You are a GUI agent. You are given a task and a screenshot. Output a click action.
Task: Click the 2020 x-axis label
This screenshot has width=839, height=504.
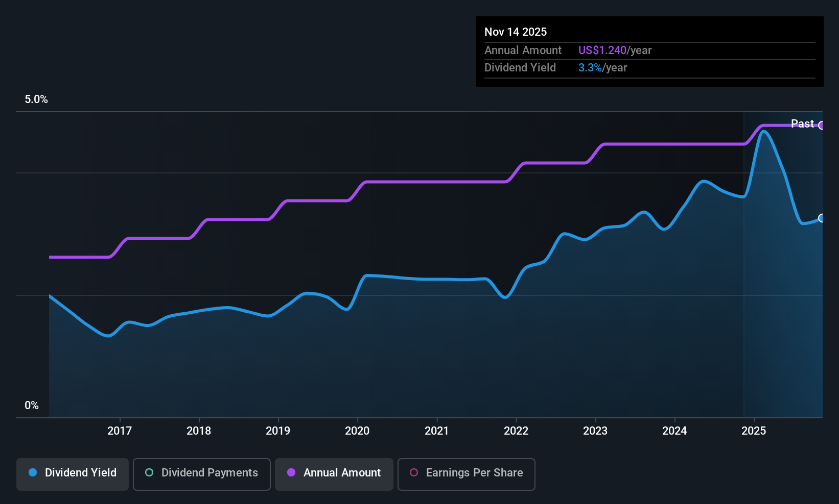pyautogui.click(x=357, y=431)
